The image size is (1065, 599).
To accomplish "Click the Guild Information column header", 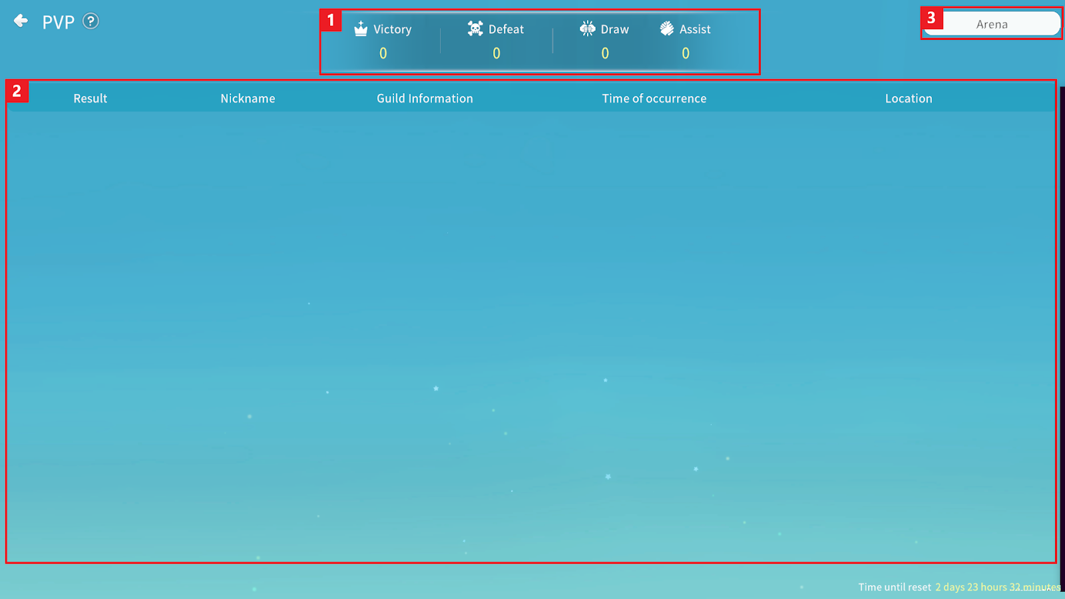I will (425, 99).
